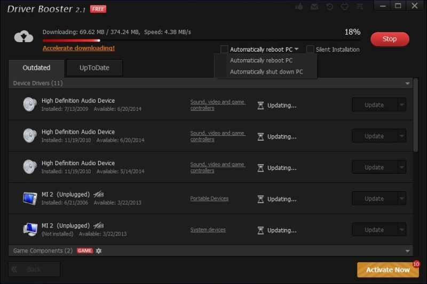Open Portable Devices category link
Viewport: 427px width, 284px height.
click(209, 198)
